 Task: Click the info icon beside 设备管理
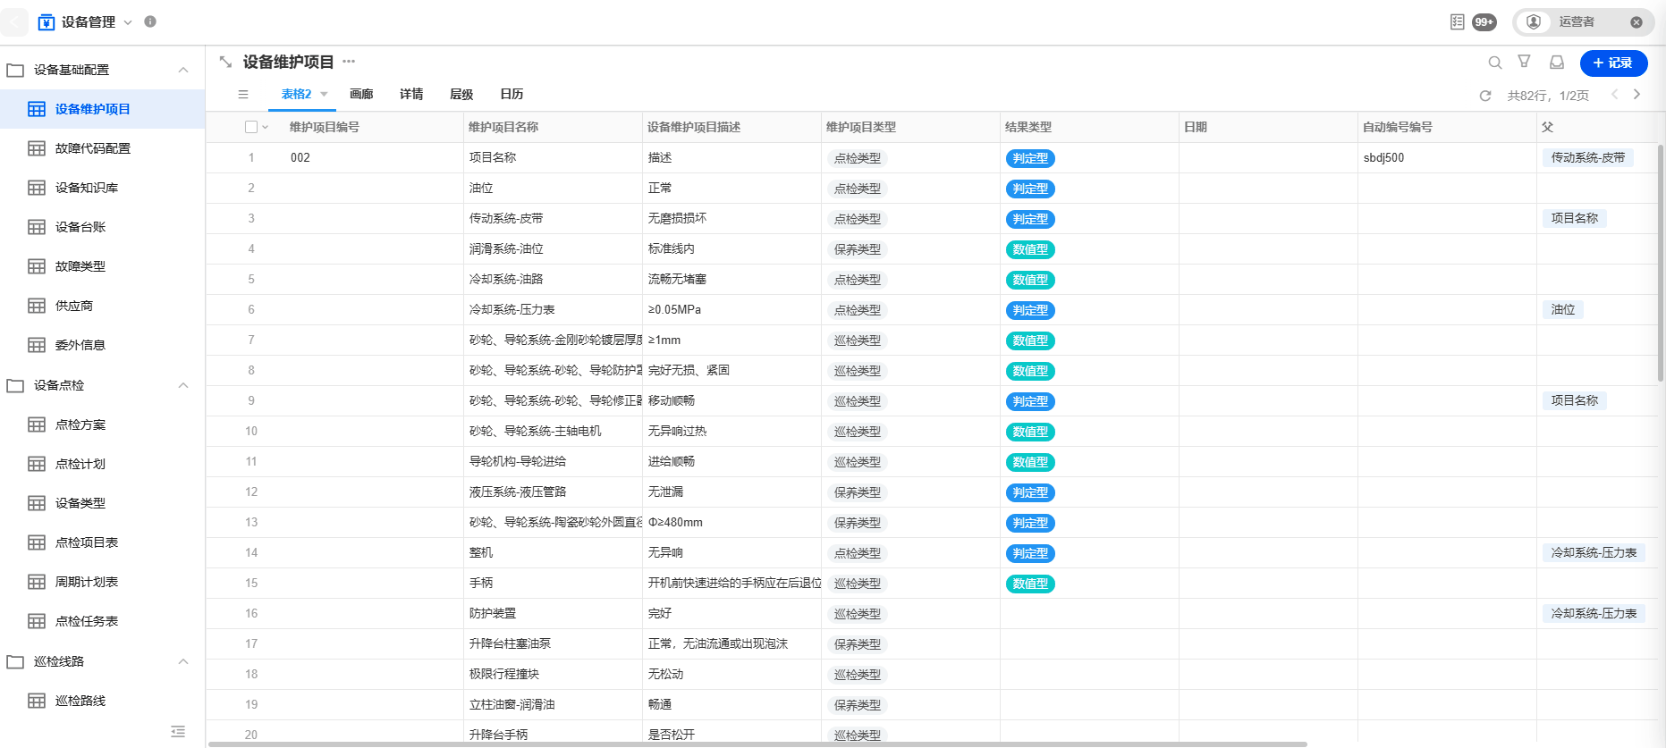pyautogui.click(x=150, y=22)
